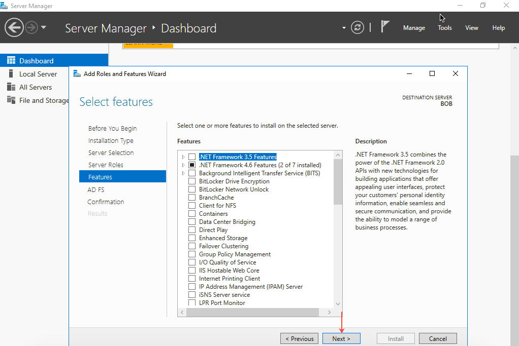Click the LPR Port Monitor feature row

(x=222, y=303)
